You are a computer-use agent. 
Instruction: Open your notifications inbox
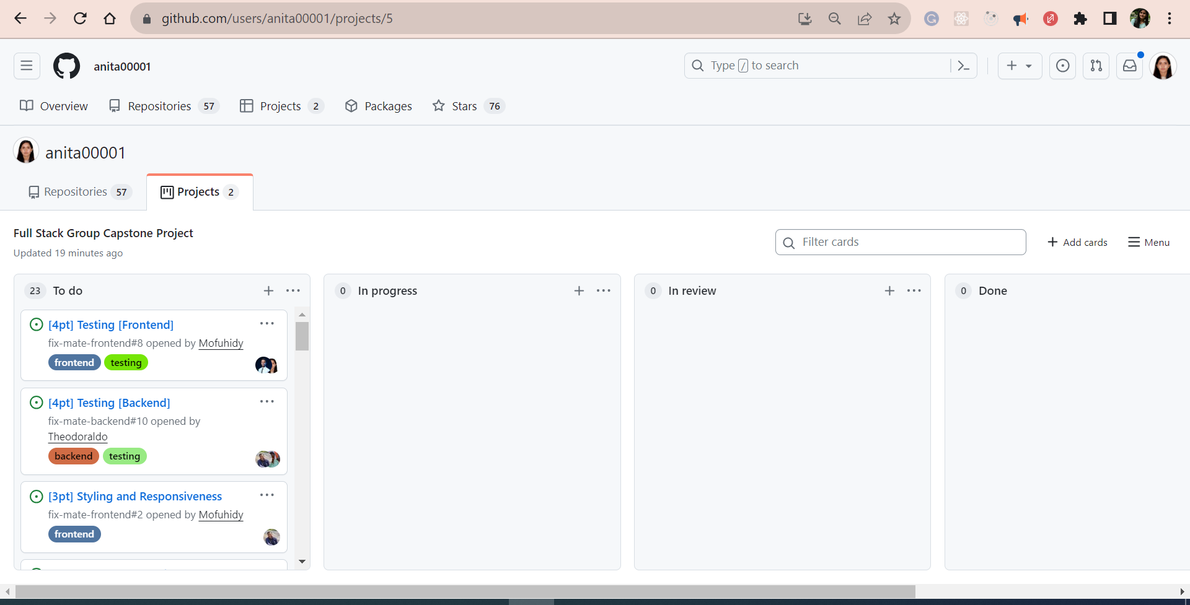pos(1129,66)
